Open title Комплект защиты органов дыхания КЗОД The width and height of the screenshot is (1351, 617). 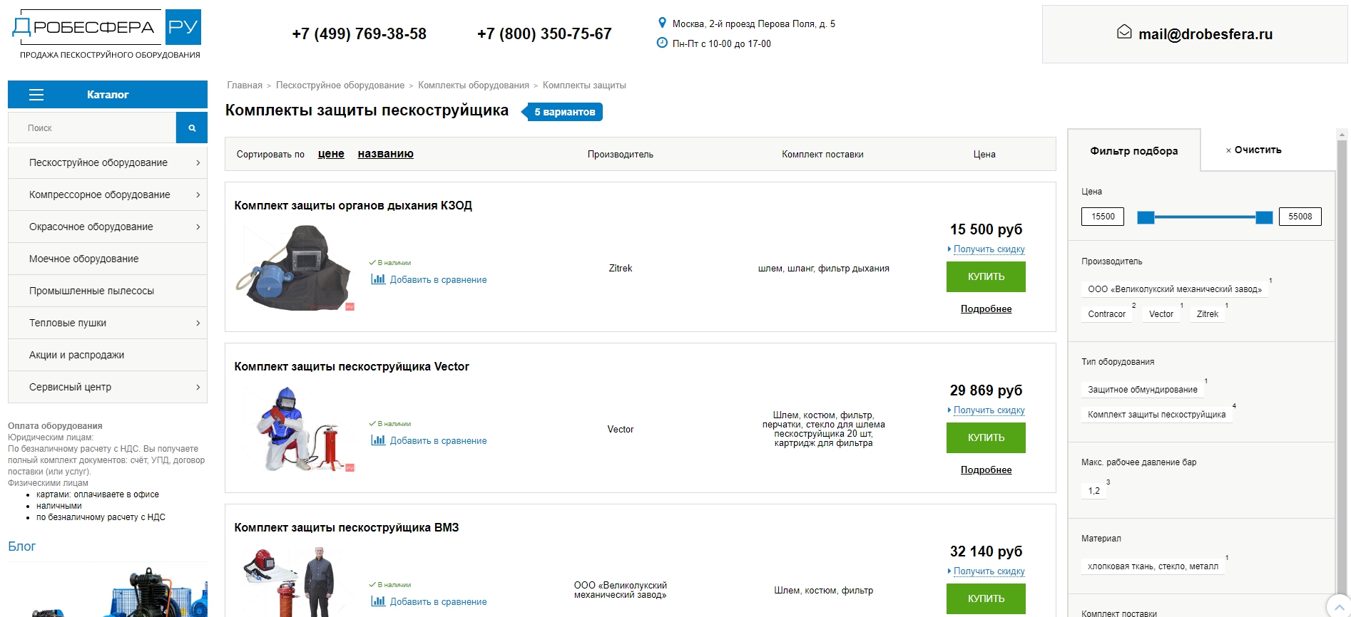pyautogui.click(x=353, y=205)
